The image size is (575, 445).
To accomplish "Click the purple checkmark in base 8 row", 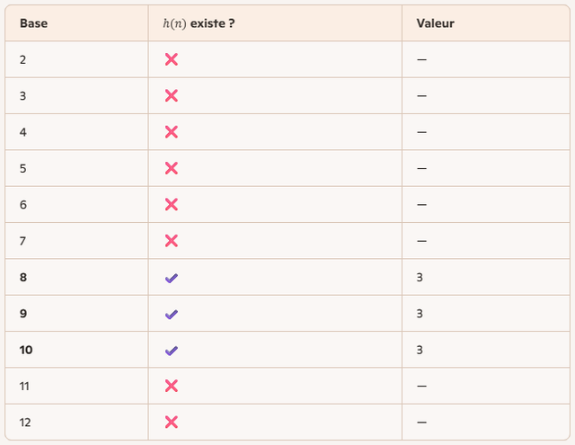I will 172,278.
